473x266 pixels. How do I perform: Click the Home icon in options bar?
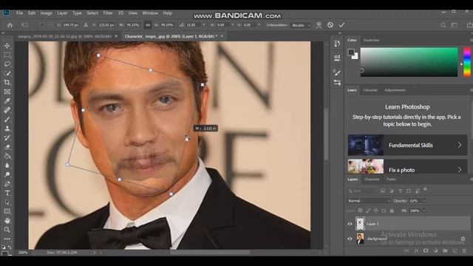[x=10, y=25]
